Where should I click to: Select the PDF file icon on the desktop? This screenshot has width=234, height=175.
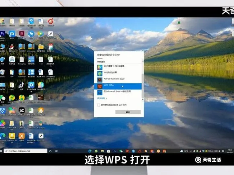click(x=50, y=47)
